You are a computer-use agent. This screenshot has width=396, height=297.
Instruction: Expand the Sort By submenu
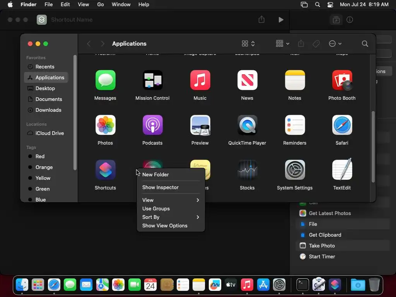pos(171,217)
